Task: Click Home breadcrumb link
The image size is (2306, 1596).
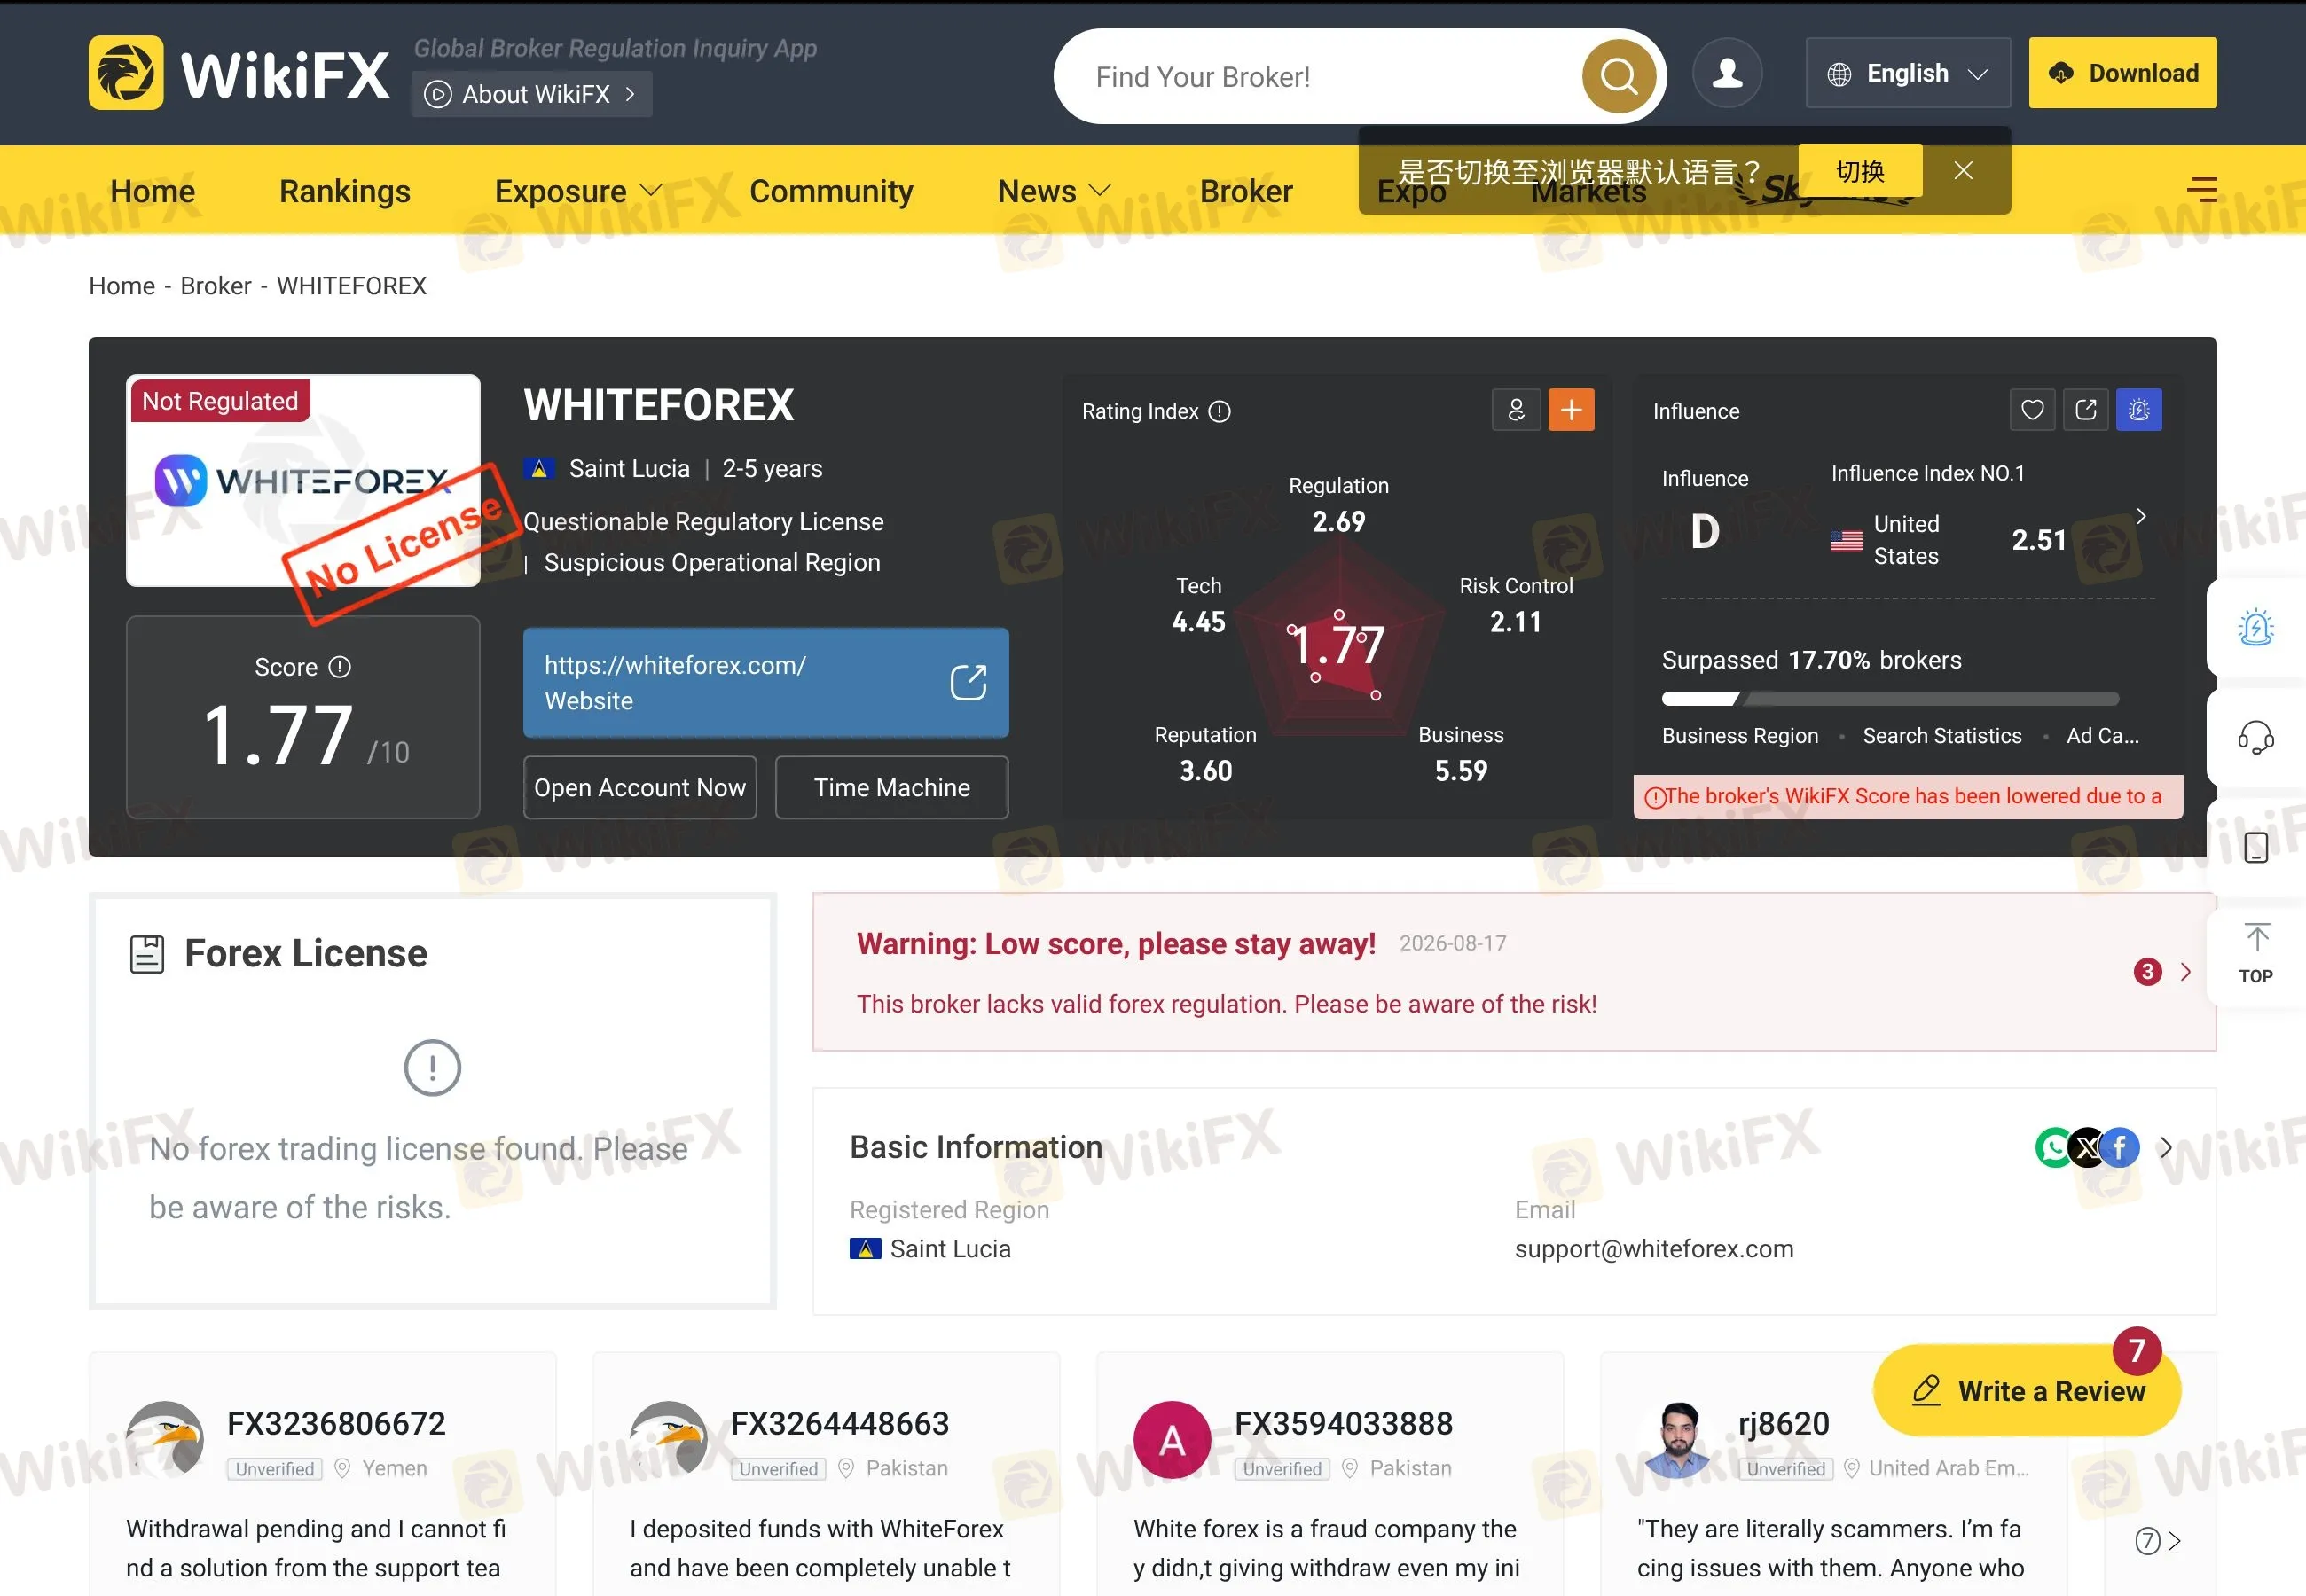Action: point(122,286)
